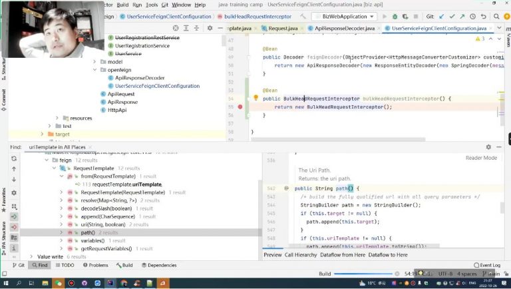Expand the Value write results group
511x289 pixels.
click(31, 256)
